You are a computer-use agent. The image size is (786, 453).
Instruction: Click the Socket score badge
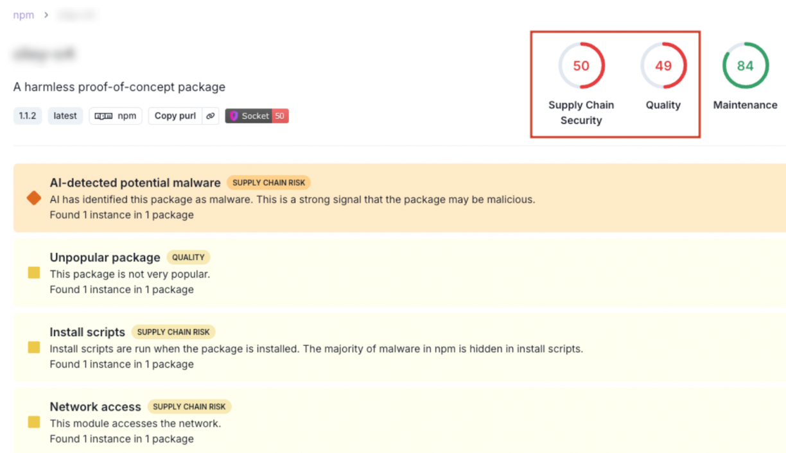256,116
